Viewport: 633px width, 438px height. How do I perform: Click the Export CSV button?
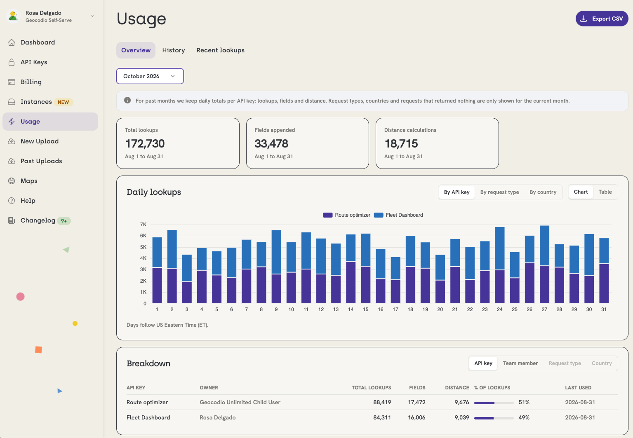[602, 19]
